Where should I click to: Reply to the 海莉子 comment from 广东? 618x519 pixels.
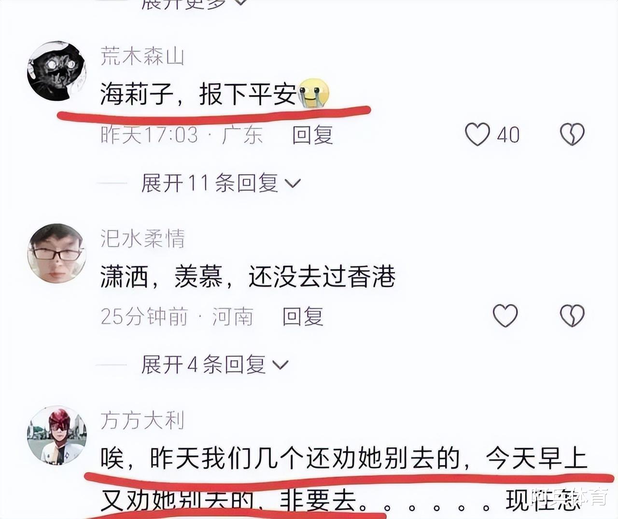[312, 135]
